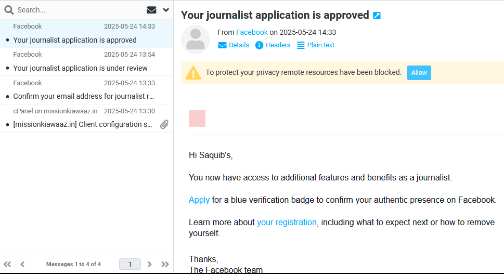Click the Headers info icon
504x274 pixels.
click(259, 45)
